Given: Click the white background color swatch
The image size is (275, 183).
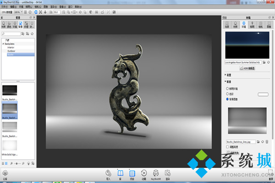Looking at the screenshot, I should [263, 94].
